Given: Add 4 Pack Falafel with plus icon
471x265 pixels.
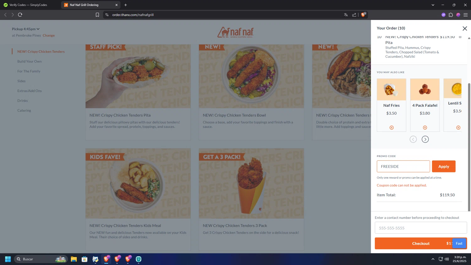Looking at the screenshot, I should click(x=425, y=127).
